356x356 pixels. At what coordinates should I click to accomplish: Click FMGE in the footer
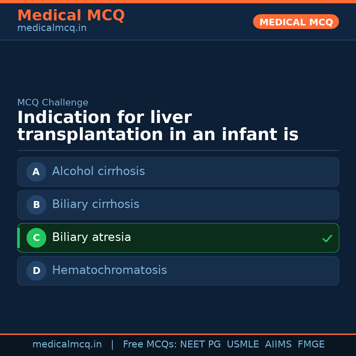(x=311, y=344)
